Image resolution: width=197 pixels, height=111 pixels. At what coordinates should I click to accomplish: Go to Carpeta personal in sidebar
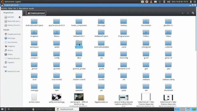(x=12, y=34)
